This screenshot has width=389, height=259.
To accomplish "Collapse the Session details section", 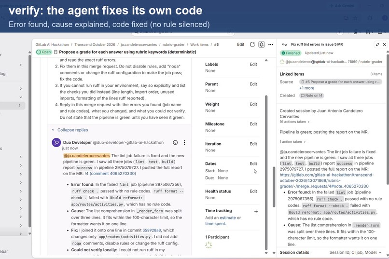I will coord(380,252).
